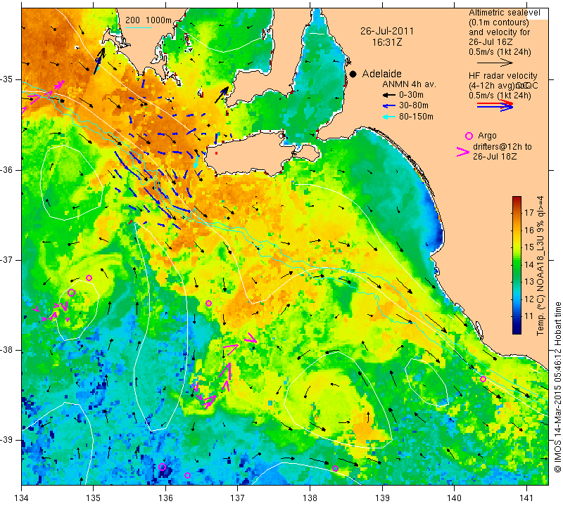The height and width of the screenshot is (506, 563).
Task: Click the 'HF radar velocity' legend heading
Action: coord(502,76)
